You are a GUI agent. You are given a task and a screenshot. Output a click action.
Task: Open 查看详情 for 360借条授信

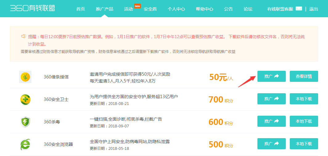coord(304,76)
